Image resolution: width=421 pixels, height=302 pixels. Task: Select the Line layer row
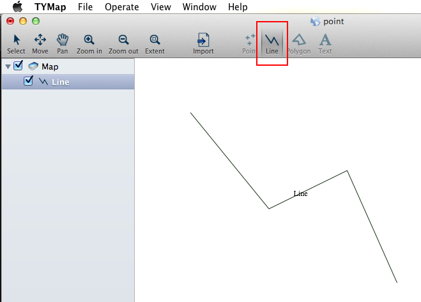tap(68, 82)
